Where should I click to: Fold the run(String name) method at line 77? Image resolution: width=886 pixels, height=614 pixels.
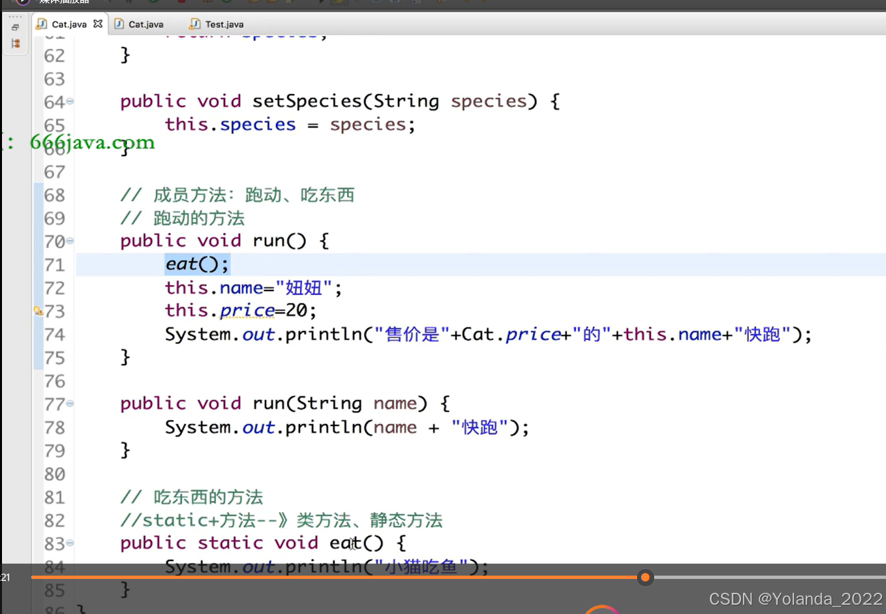click(x=70, y=404)
